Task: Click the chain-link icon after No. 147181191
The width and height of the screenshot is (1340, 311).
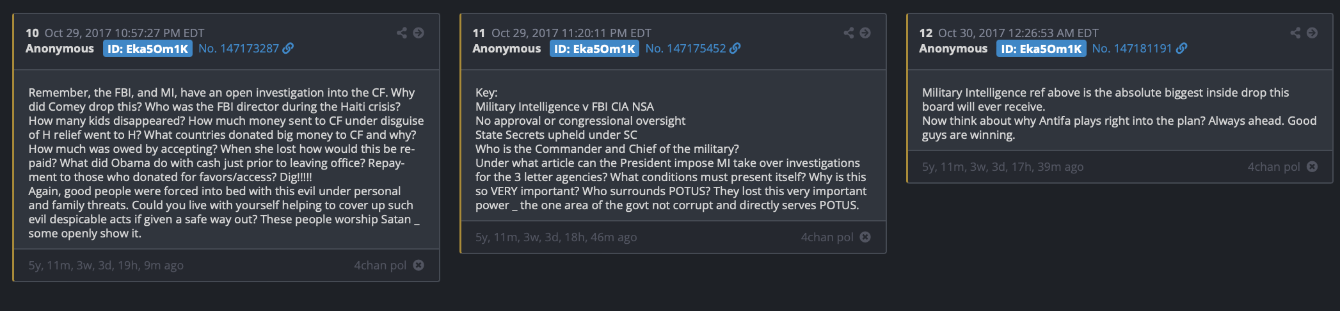Action: [1182, 48]
